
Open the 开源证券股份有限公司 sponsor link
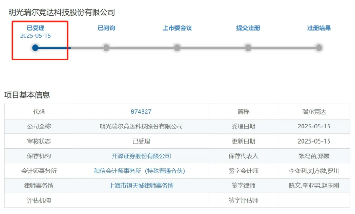click(x=141, y=156)
